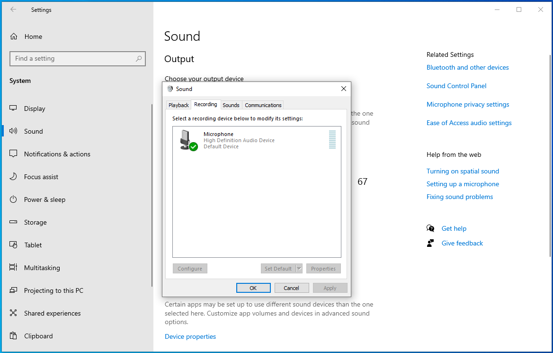Click the Get help chat icon
This screenshot has width=553, height=353.
(x=430, y=228)
